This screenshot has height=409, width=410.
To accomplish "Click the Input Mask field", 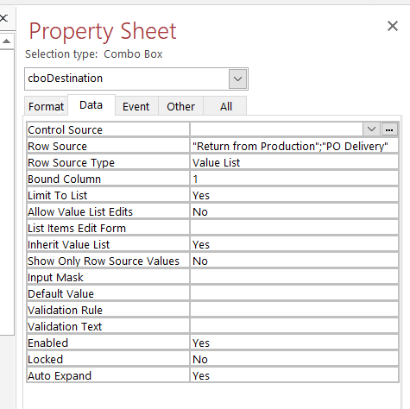I will 294,277.
